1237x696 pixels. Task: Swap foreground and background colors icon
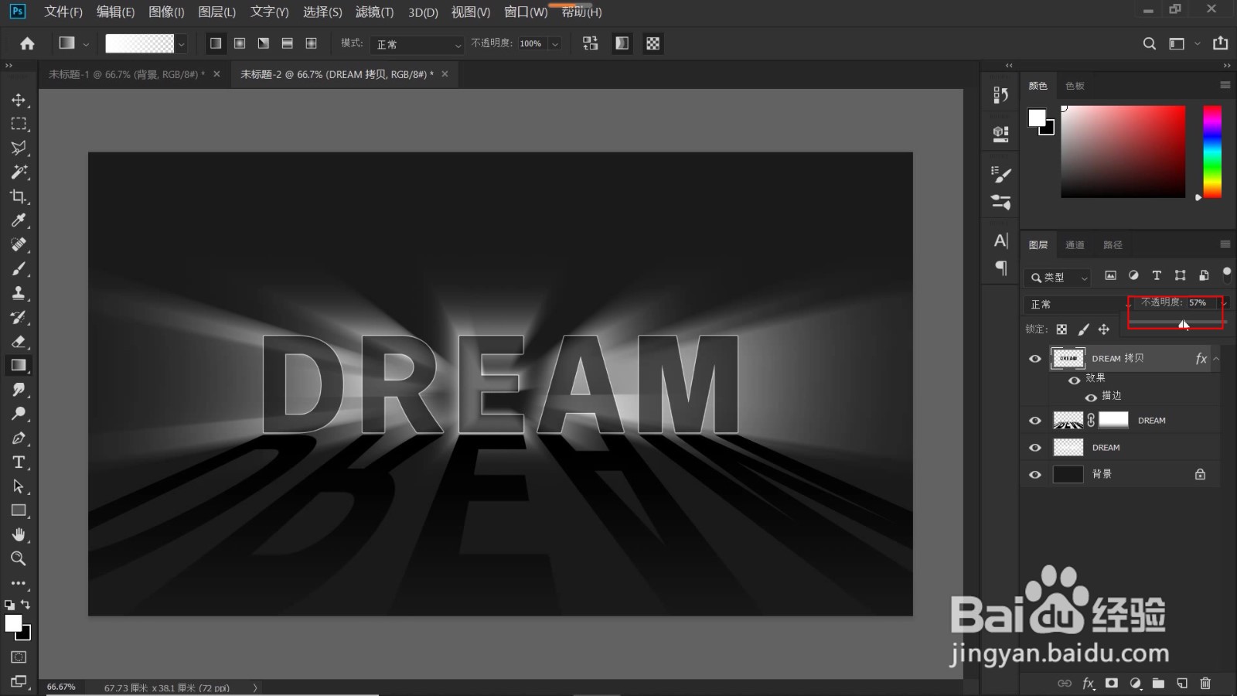click(26, 604)
